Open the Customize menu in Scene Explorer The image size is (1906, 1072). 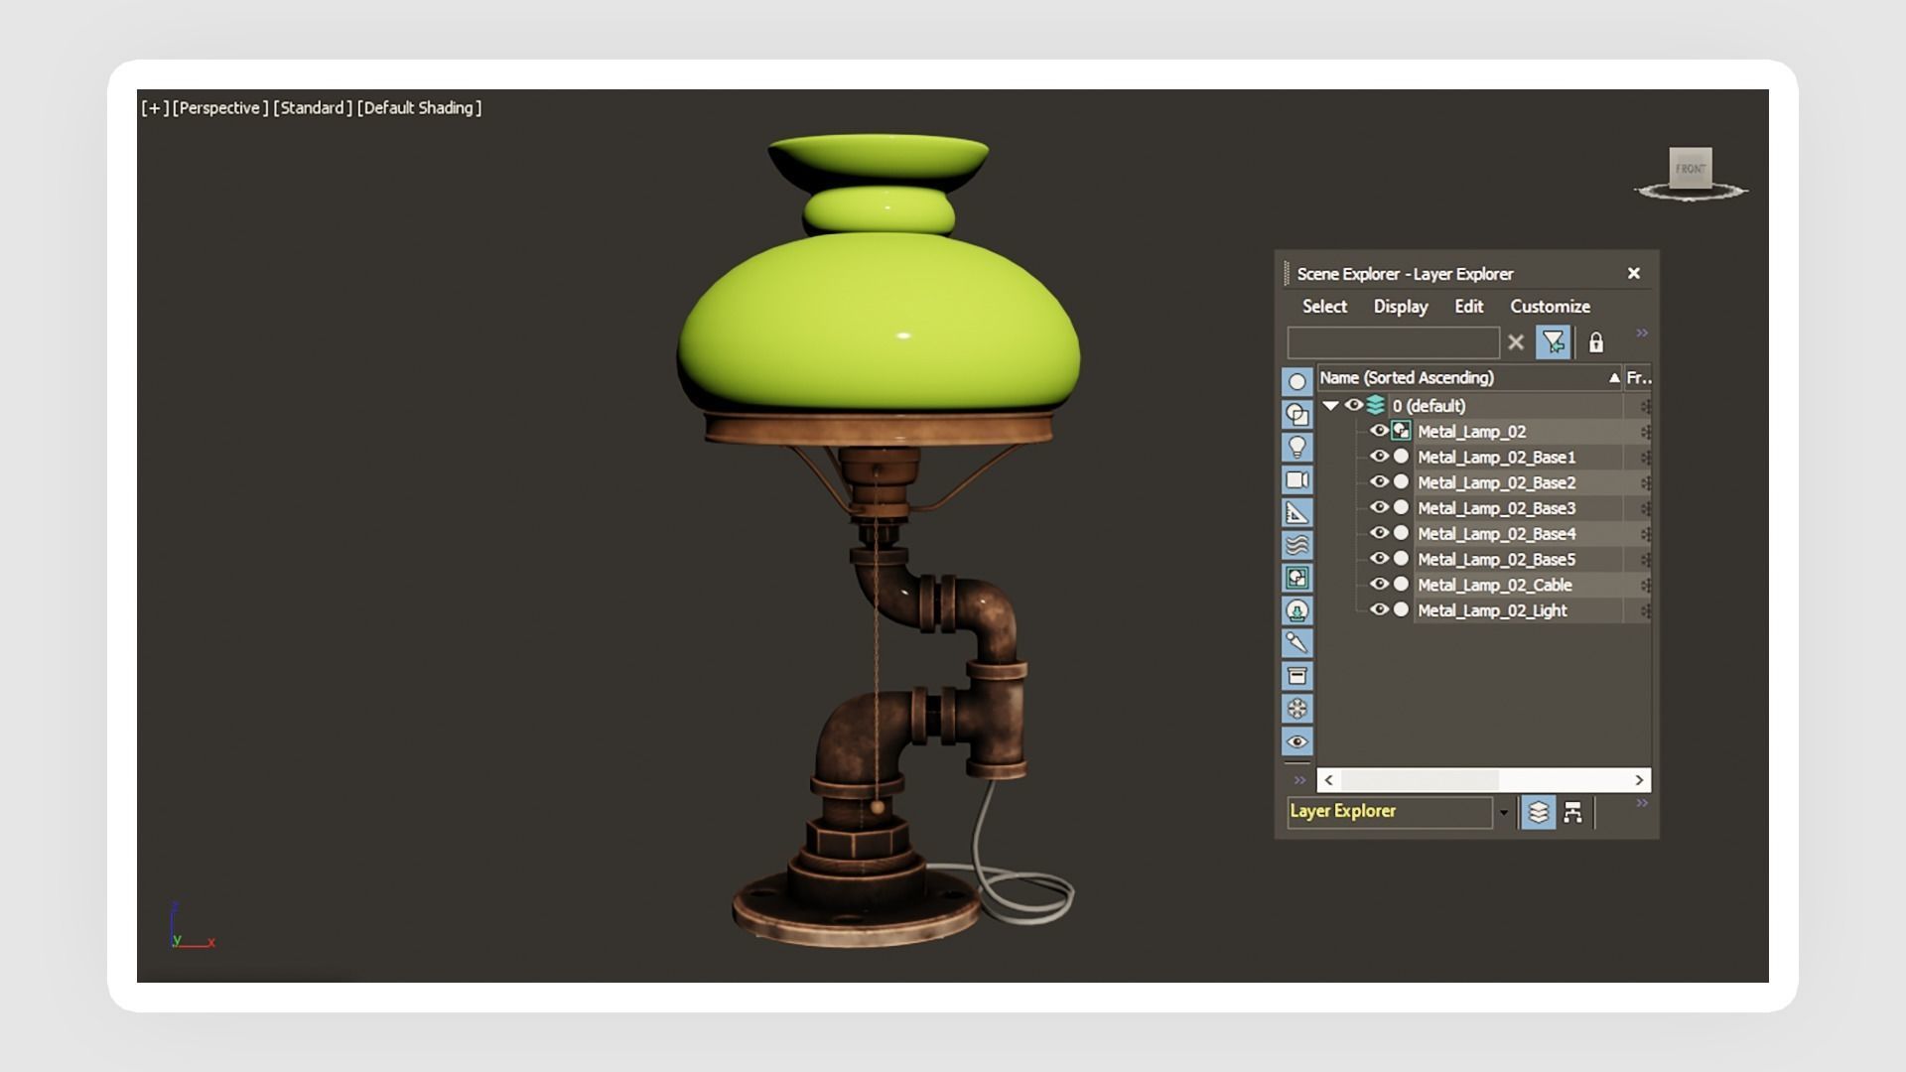(1550, 307)
